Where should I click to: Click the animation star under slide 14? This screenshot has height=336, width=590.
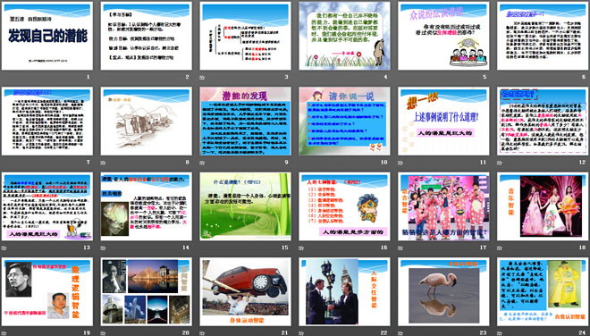point(103,248)
